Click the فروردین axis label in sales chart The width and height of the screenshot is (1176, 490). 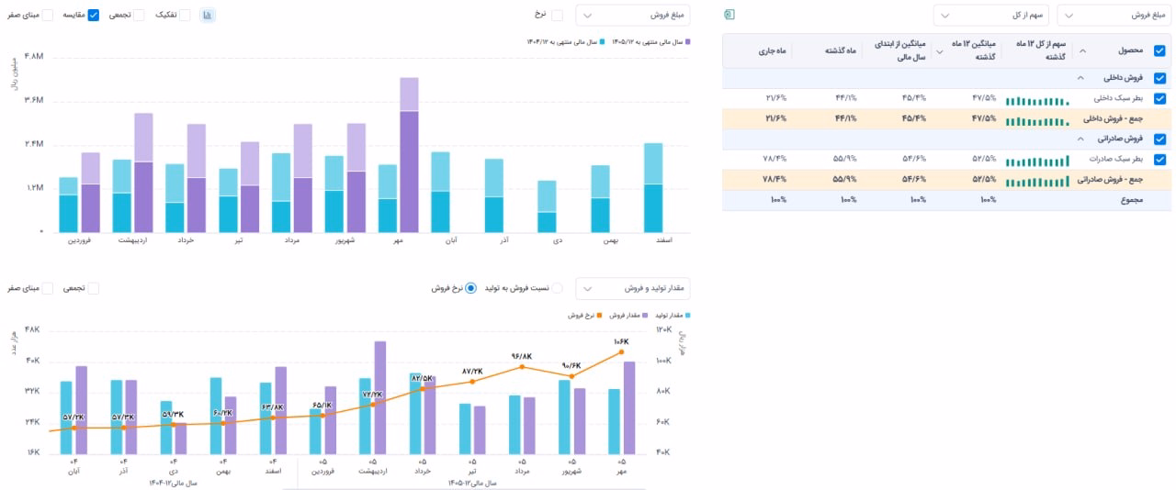pos(78,240)
